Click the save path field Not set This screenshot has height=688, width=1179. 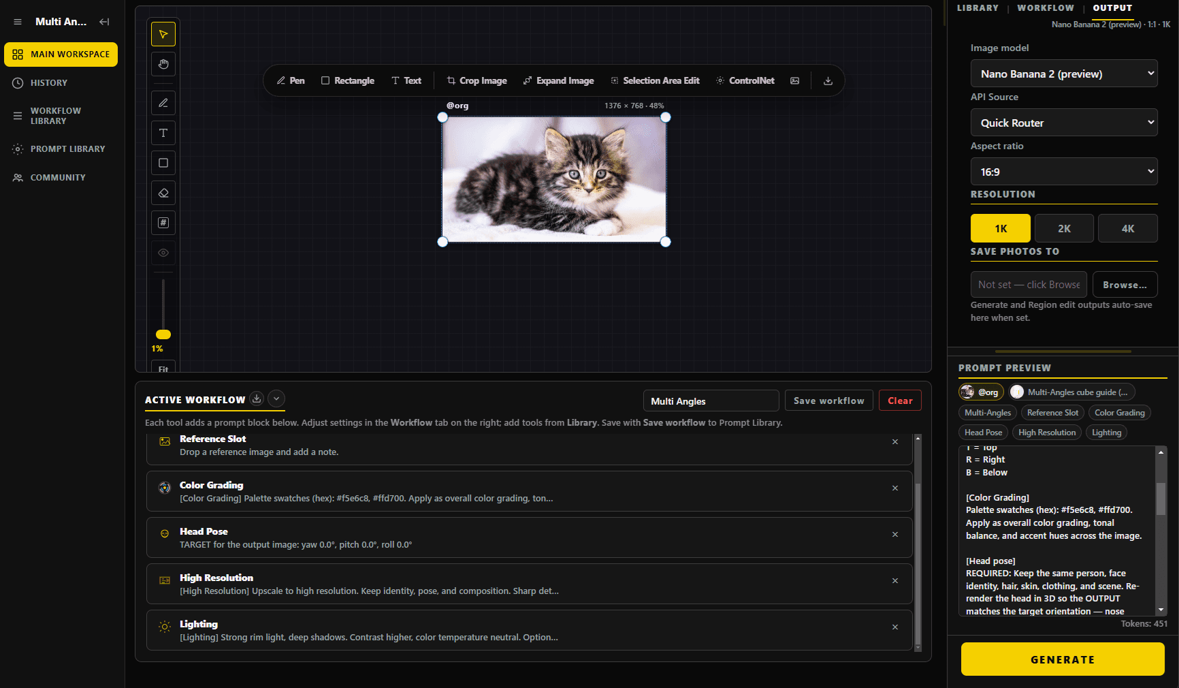point(1029,285)
